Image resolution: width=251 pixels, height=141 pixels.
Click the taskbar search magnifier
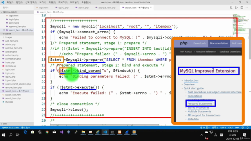pos(11,135)
